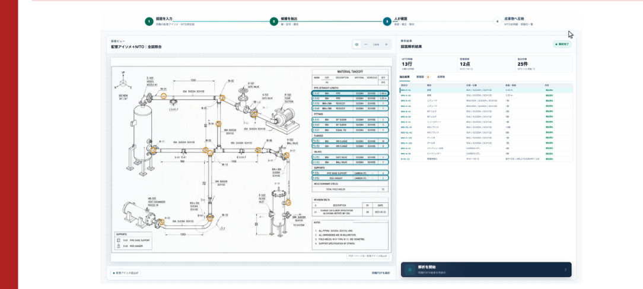Click the 13行 MTO stat card
This screenshot has height=289, width=643.
(428, 64)
